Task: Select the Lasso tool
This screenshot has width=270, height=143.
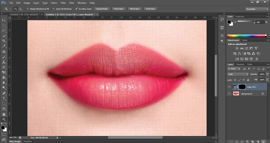Action: click(4, 30)
